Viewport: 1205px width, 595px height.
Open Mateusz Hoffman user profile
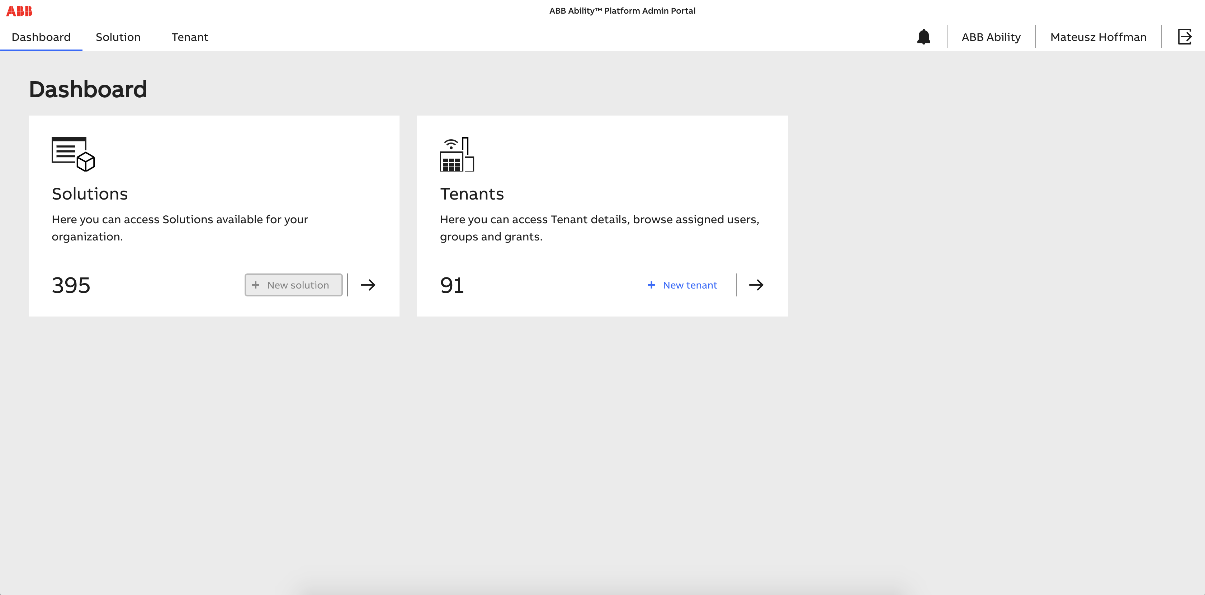click(1098, 37)
